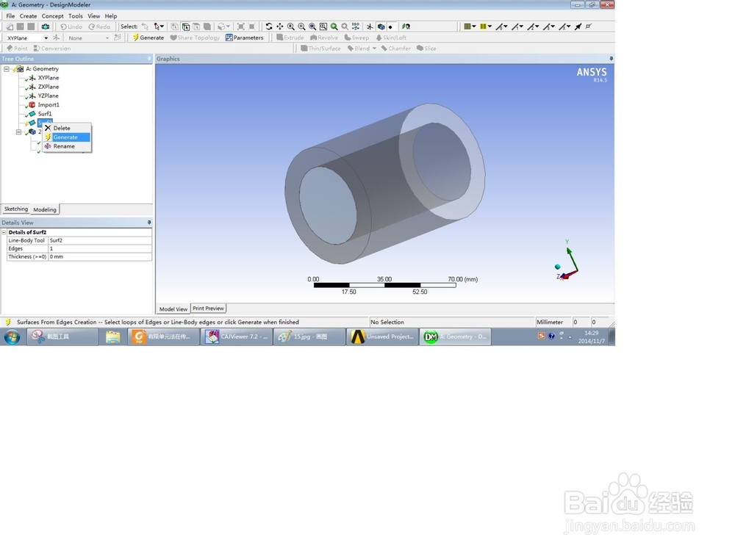Select XYPlane in the tree outline

pyautogui.click(x=49, y=78)
